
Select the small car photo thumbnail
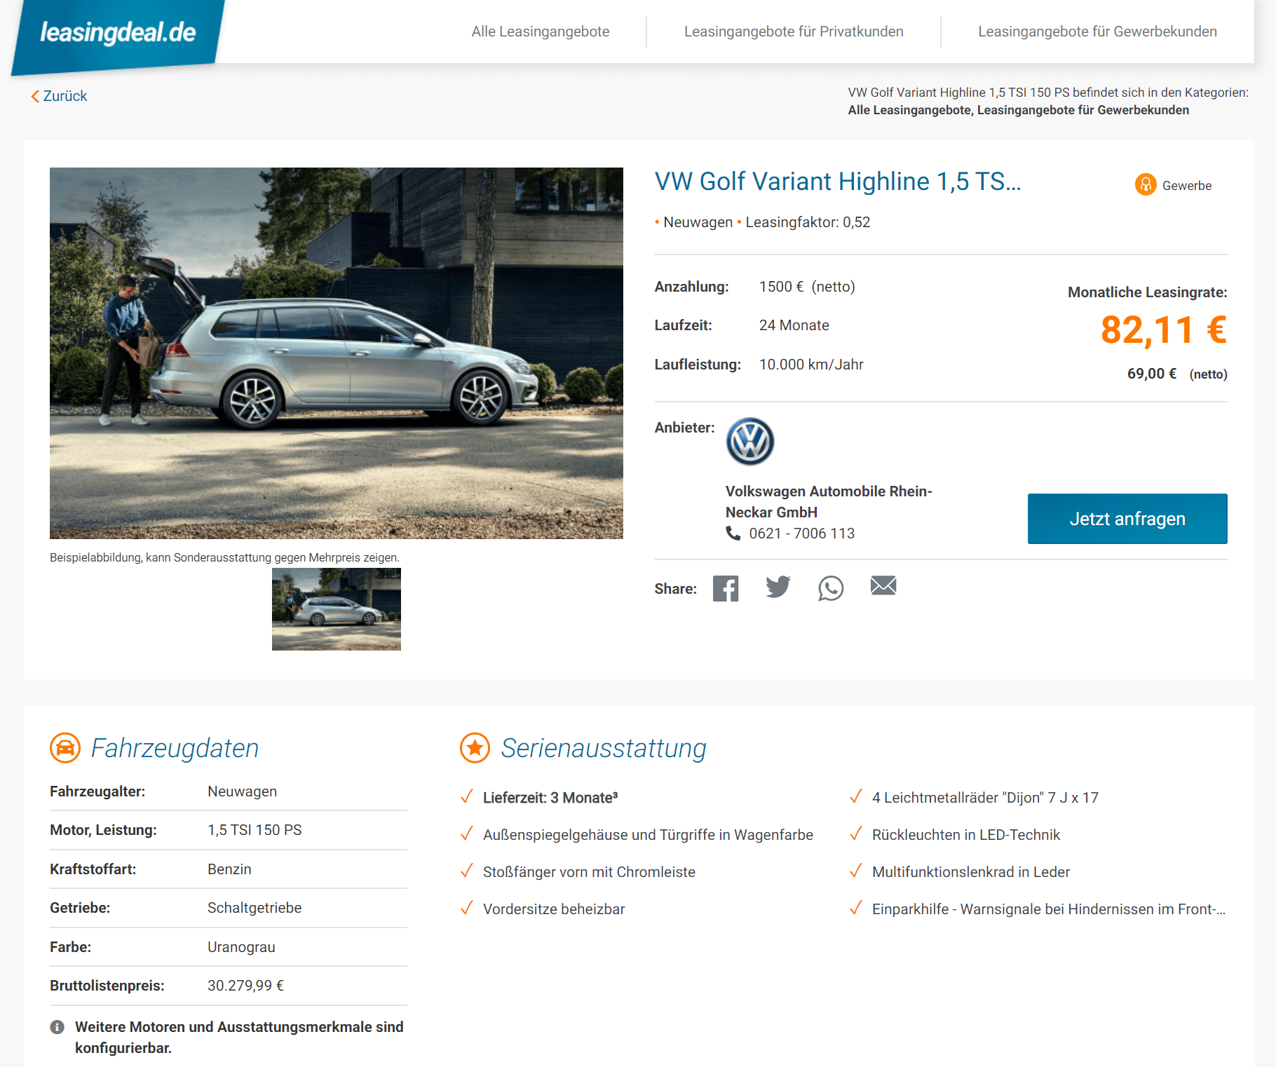coord(337,609)
